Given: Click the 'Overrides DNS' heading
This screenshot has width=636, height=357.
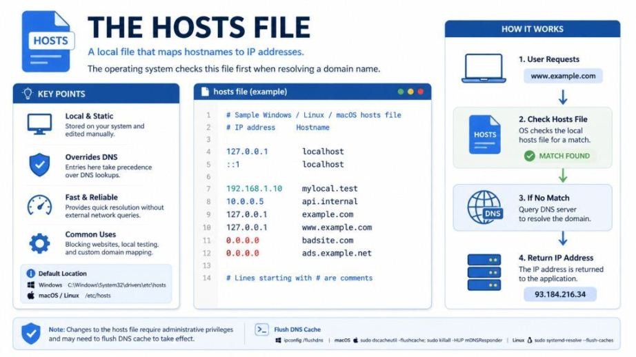Looking at the screenshot, I should [x=91, y=157].
